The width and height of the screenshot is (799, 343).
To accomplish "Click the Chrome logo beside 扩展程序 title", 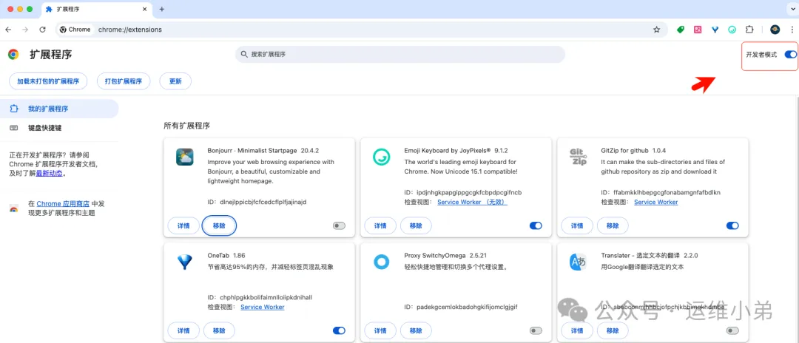I will [x=13, y=55].
